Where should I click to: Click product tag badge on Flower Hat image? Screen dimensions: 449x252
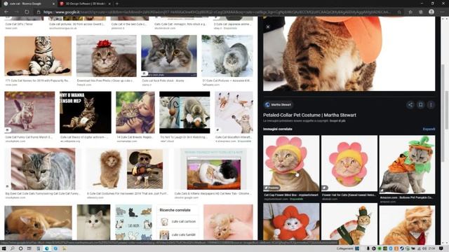(x=324, y=188)
